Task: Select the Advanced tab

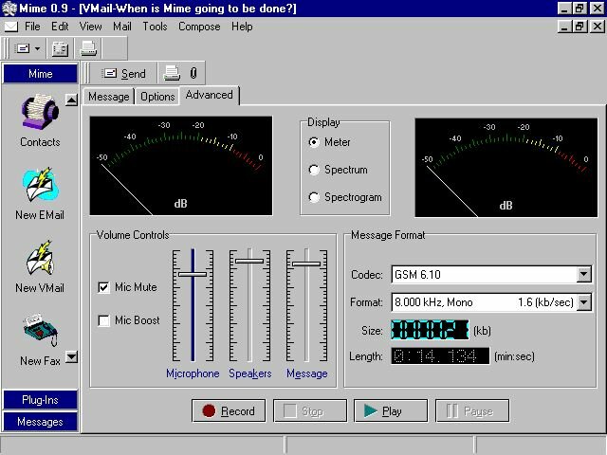Action: click(209, 95)
